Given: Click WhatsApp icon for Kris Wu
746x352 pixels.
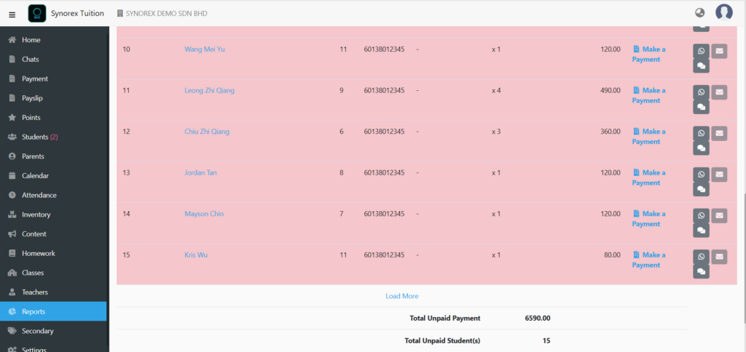Looking at the screenshot, I should (702, 257).
